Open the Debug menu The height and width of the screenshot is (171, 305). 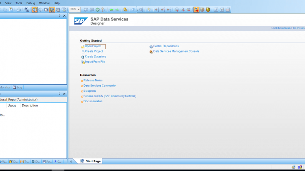click(30, 3)
